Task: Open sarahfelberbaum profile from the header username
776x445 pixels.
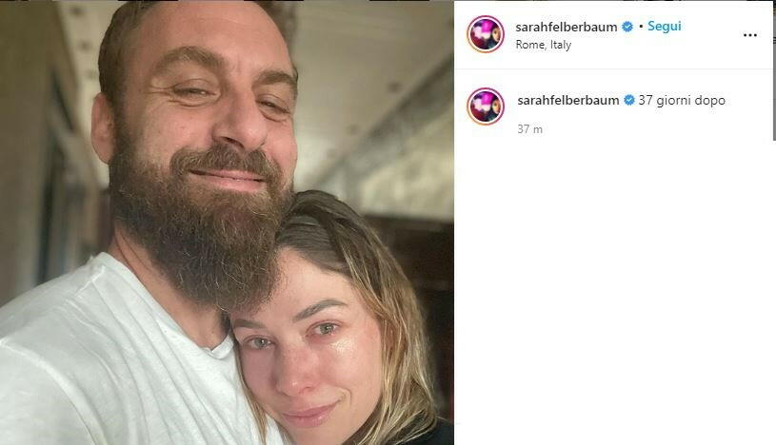Action: (x=567, y=28)
